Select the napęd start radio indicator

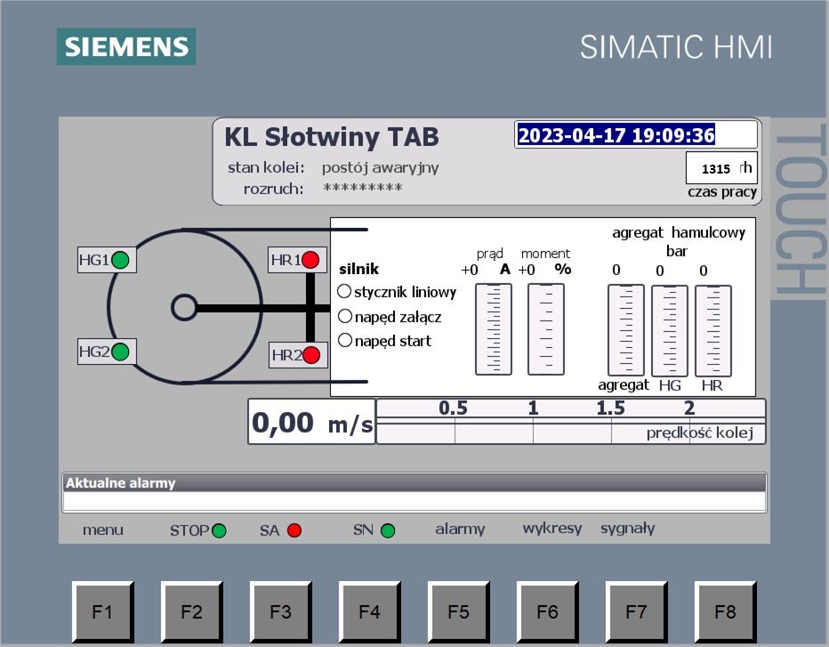tap(345, 340)
